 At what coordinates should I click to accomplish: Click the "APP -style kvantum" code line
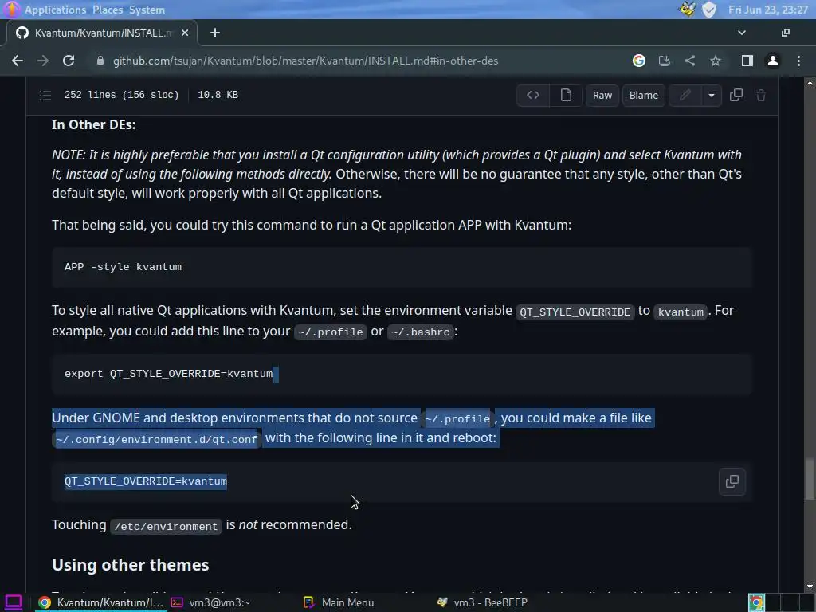(x=123, y=267)
